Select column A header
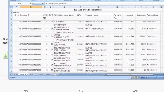The height and width of the screenshot is (92, 164). click(16, 7)
